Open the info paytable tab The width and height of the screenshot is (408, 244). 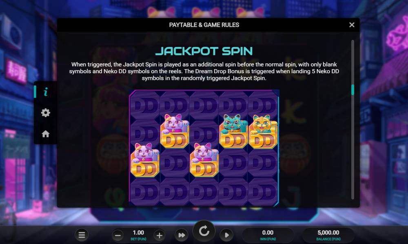pos(46,91)
